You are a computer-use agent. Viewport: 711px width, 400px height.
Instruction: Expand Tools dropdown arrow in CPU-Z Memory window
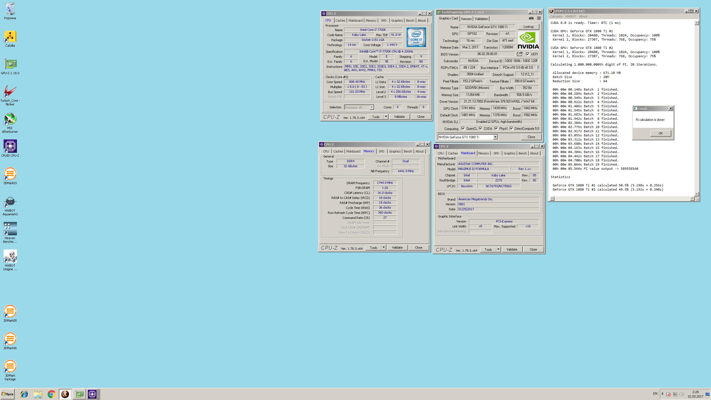(x=384, y=247)
